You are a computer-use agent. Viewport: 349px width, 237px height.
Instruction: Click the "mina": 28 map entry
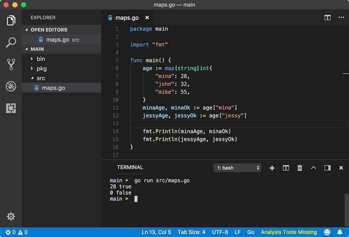172,76
